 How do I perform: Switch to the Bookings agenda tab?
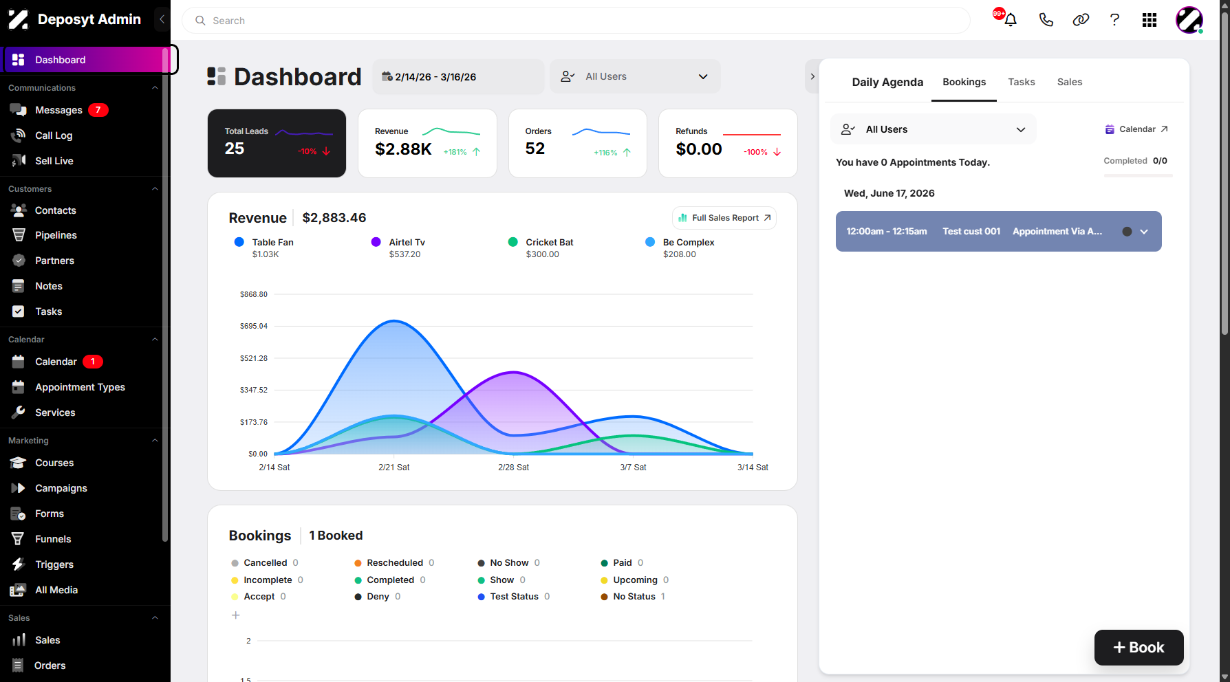coord(964,82)
